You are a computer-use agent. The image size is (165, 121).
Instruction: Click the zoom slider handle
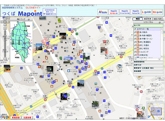pyautogui.click(x=5, y=36)
